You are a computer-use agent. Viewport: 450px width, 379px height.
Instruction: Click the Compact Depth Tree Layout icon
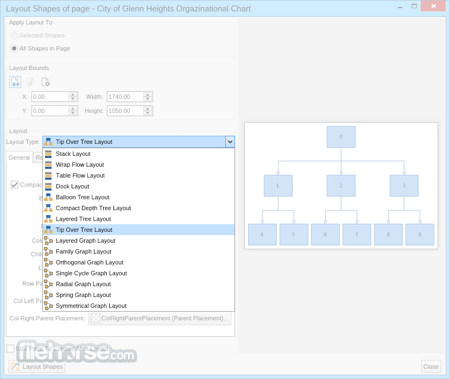(48, 208)
